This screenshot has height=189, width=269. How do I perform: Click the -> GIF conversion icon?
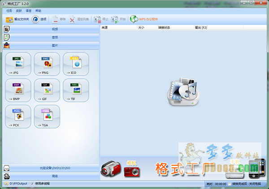pyautogui.click(x=47, y=90)
